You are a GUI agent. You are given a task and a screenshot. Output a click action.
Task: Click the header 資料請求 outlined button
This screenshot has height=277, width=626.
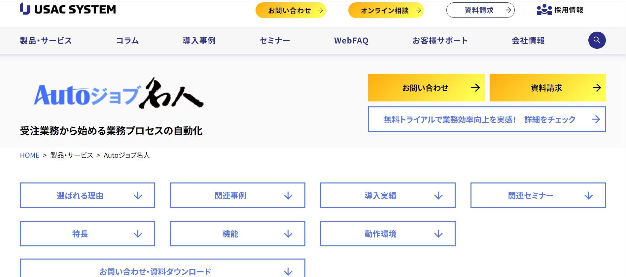[x=480, y=10]
